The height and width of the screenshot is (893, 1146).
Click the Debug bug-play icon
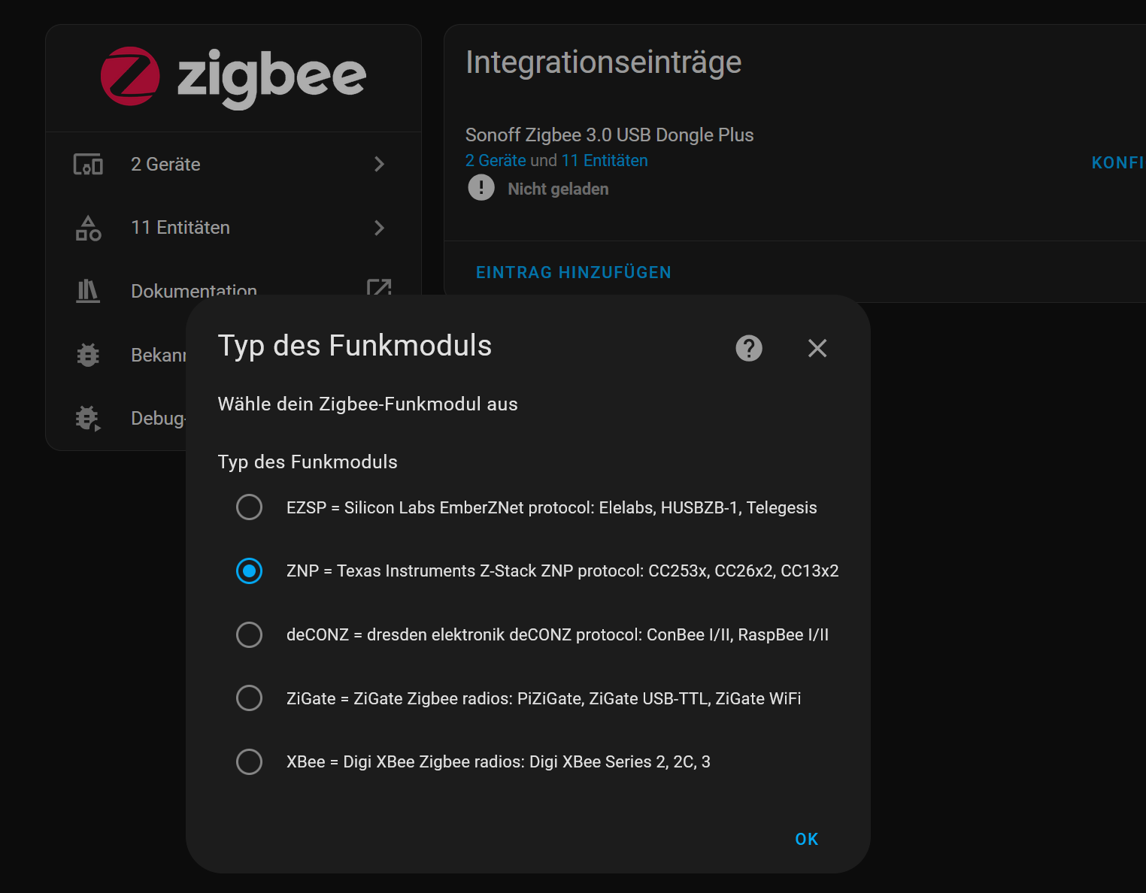[88, 418]
